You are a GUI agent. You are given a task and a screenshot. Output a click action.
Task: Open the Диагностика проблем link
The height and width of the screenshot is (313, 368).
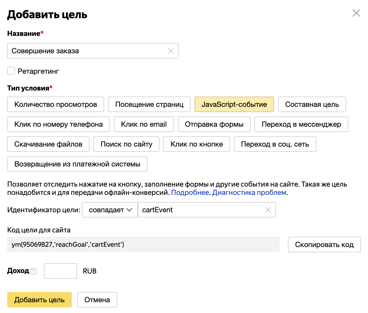pyautogui.click(x=249, y=192)
